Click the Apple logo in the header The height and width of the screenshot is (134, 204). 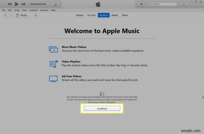point(98,4)
